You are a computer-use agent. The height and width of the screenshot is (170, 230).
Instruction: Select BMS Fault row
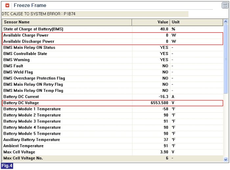tap(113, 66)
